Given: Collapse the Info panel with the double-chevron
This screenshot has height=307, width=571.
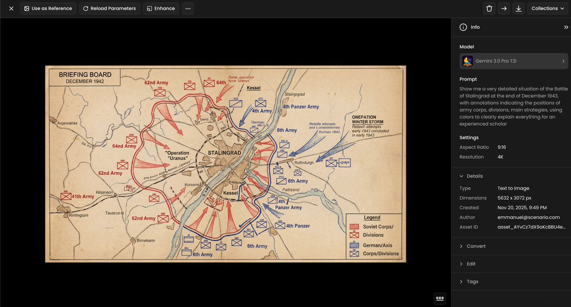Looking at the screenshot, I should tap(565, 27).
